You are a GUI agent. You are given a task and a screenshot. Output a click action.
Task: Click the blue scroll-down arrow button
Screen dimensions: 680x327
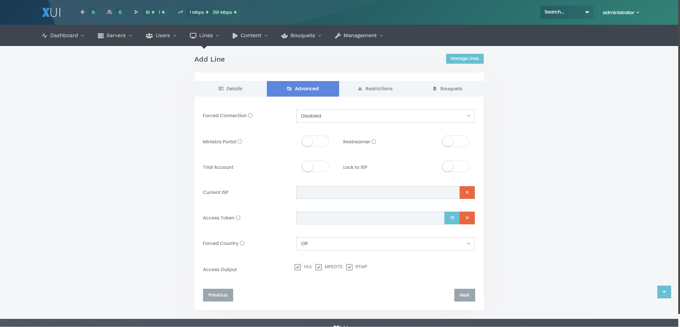click(664, 292)
